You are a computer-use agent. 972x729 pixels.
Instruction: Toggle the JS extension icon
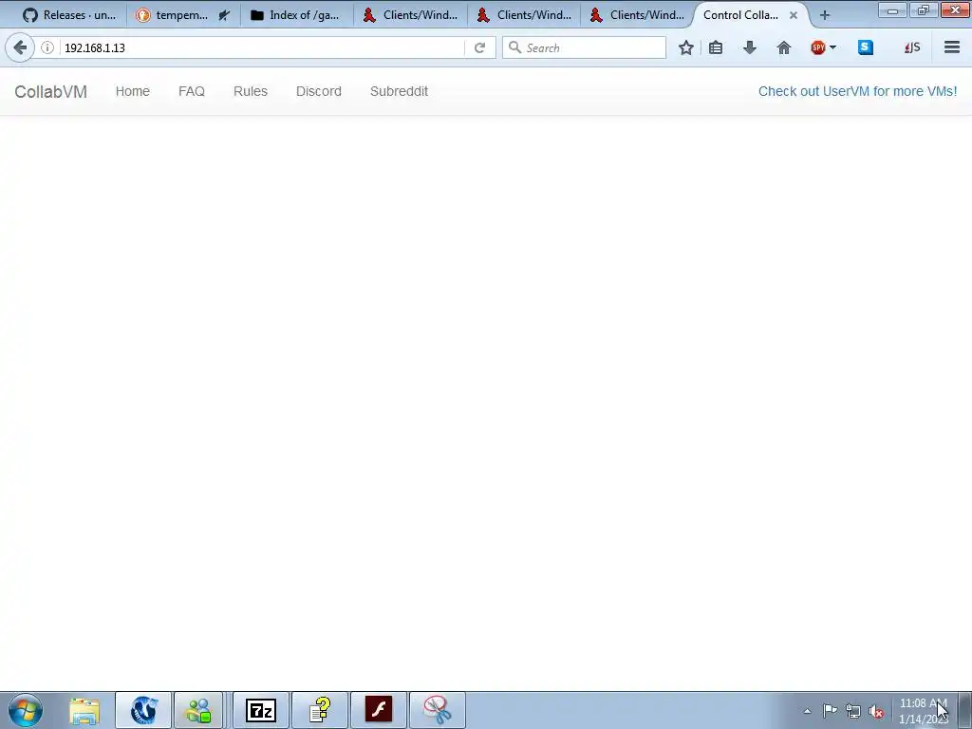coord(911,47)
